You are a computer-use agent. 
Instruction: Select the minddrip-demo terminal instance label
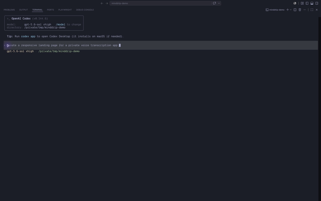click(x=275, y=10)
